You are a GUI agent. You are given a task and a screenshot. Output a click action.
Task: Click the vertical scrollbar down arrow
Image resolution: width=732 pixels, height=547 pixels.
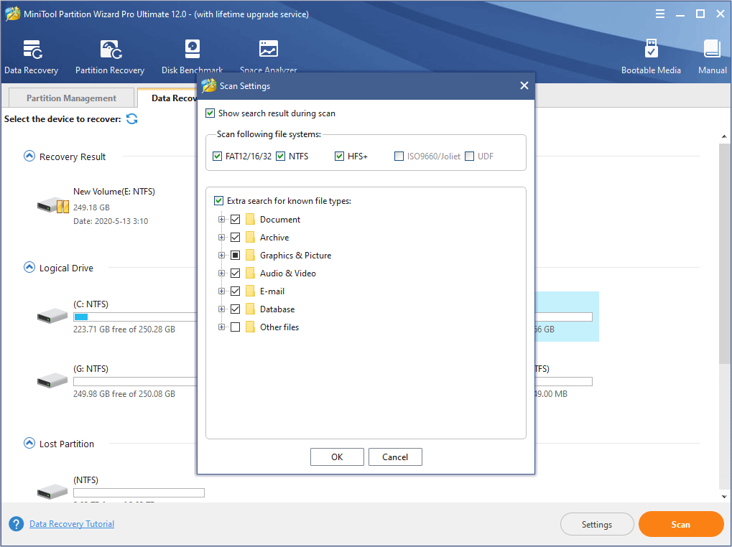(x=724, y=497)
